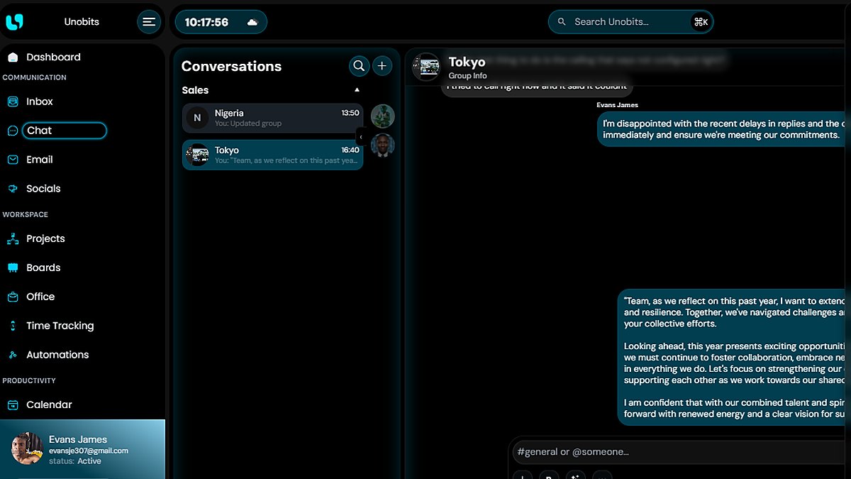The height and width of the screenshot is (479, 851).
Task: Focus the Search Unobits field
Action: point(630,22)
